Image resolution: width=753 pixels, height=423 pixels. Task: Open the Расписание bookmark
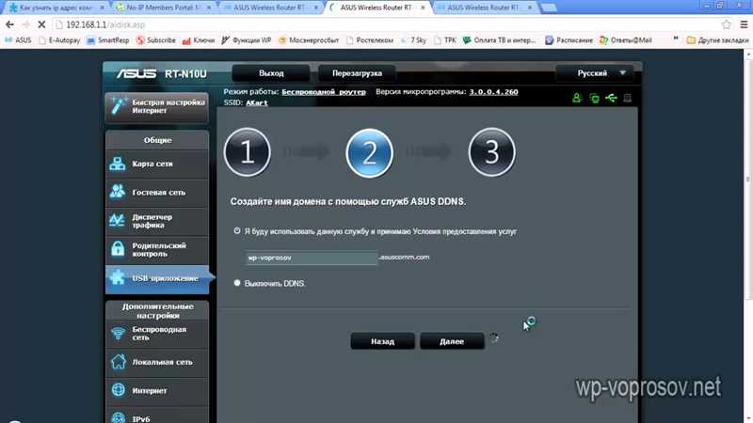(x=569, y=40)
